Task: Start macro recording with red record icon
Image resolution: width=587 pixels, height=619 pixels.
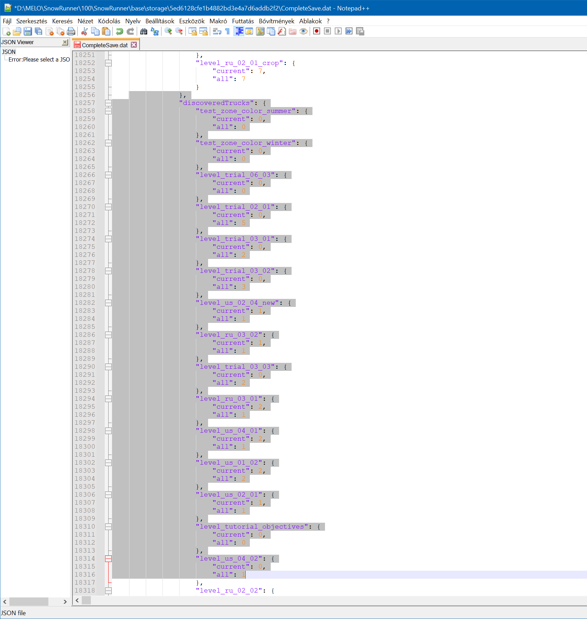Action: tap(317, 31)
